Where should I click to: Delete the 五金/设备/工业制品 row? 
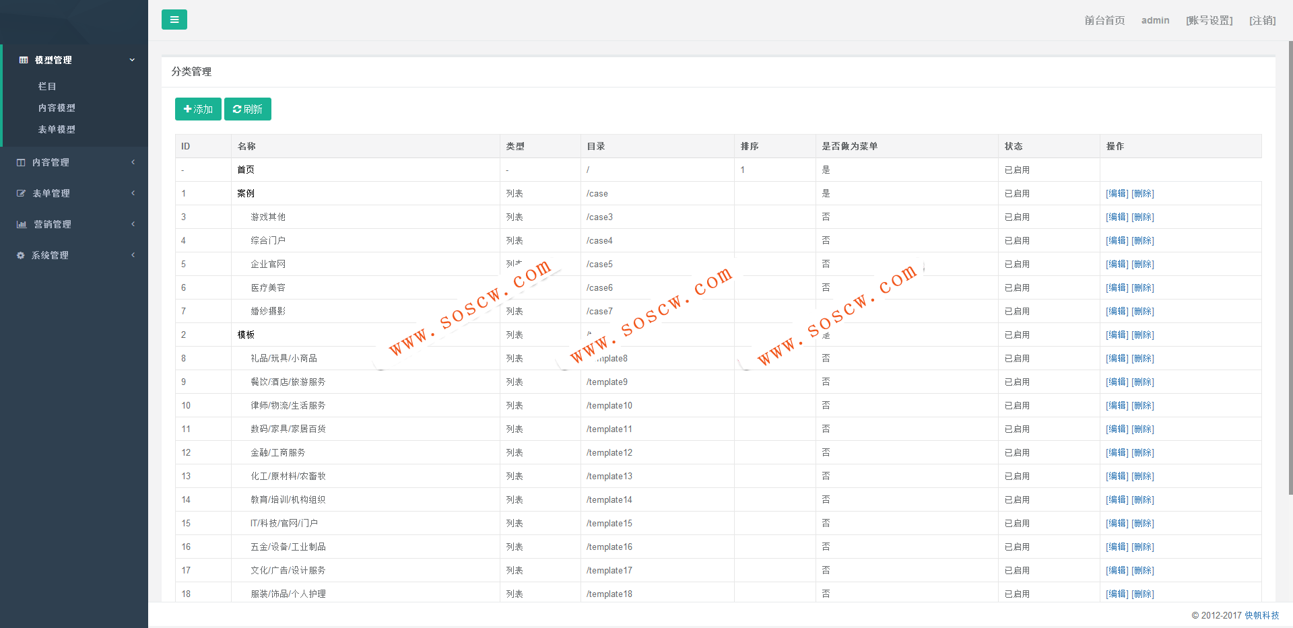click(1143, 547)
